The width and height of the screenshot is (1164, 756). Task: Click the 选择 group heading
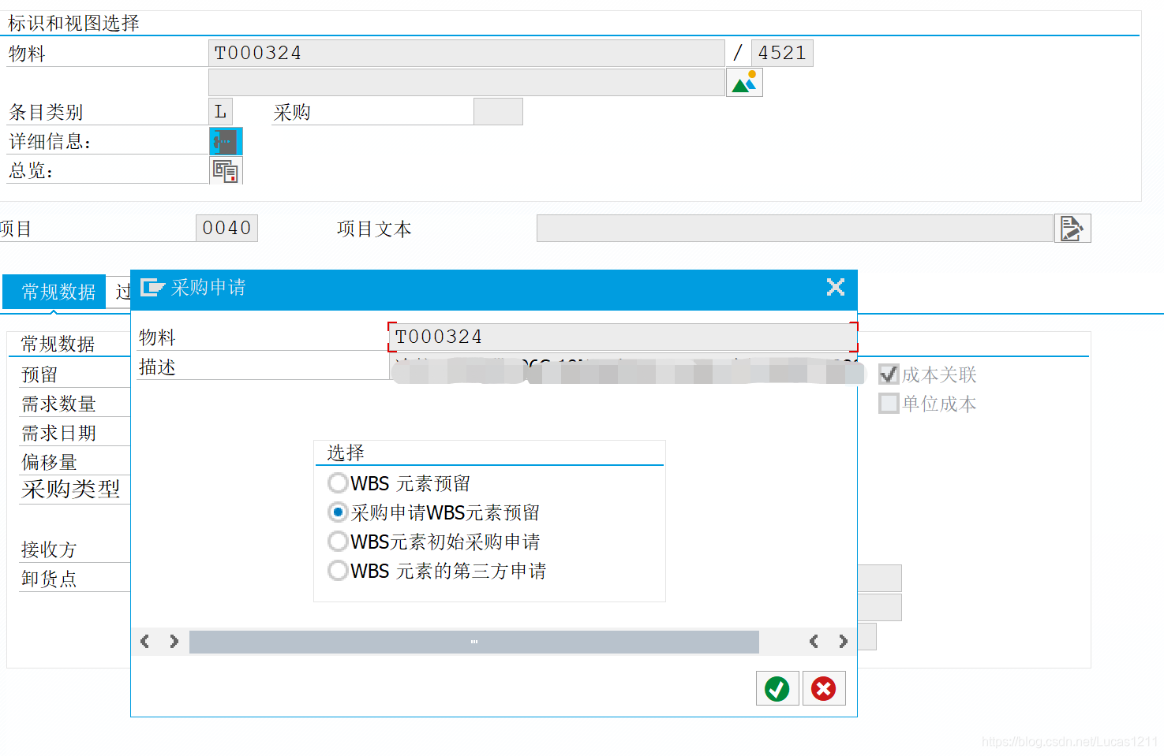[x=346, y=452]
